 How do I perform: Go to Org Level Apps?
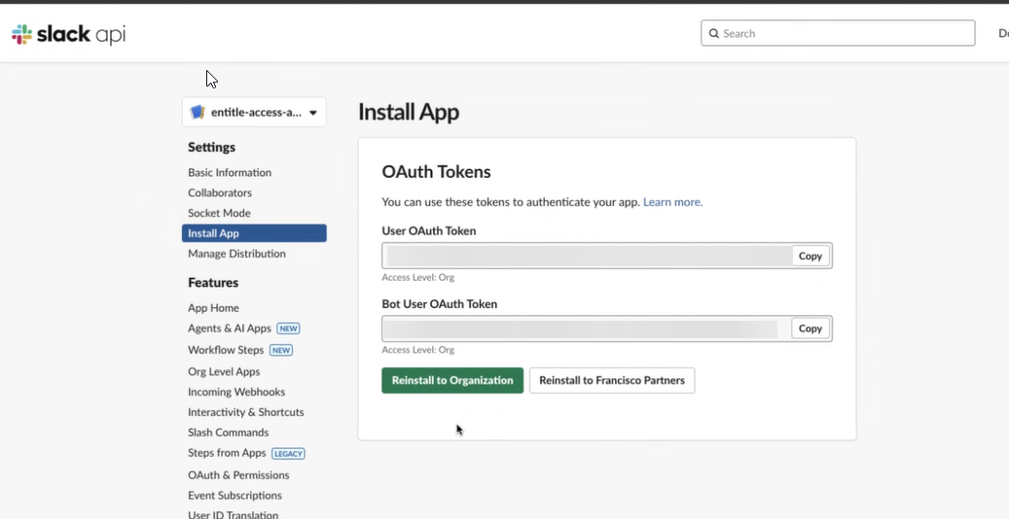[224, 371]
